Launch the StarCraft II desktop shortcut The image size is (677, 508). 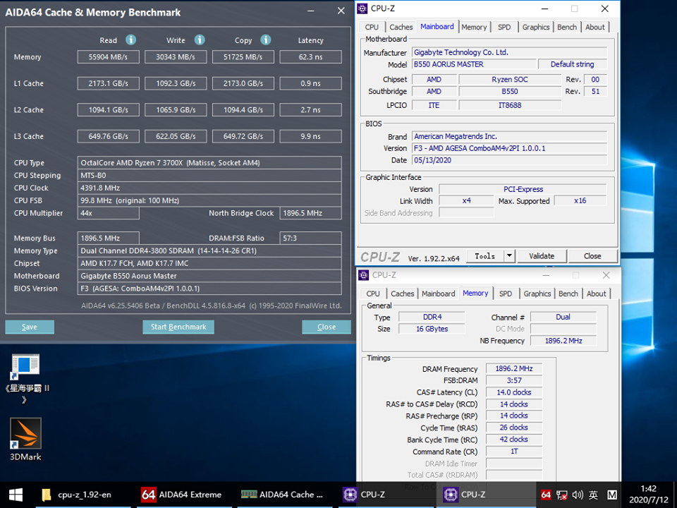[x=25, y=368]
